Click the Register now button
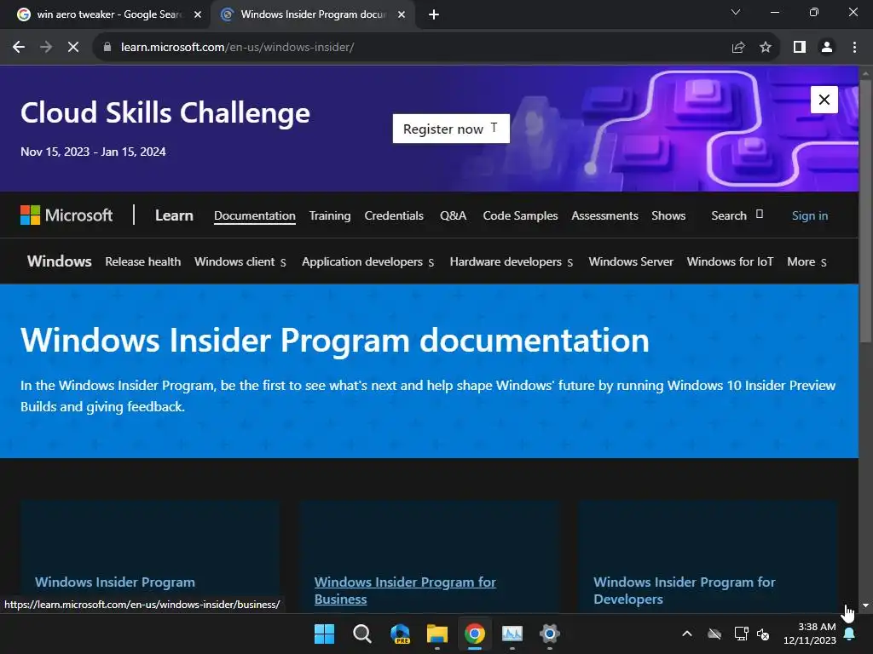The height and width of the screenshot is (654, 873). tap(451, 129)
